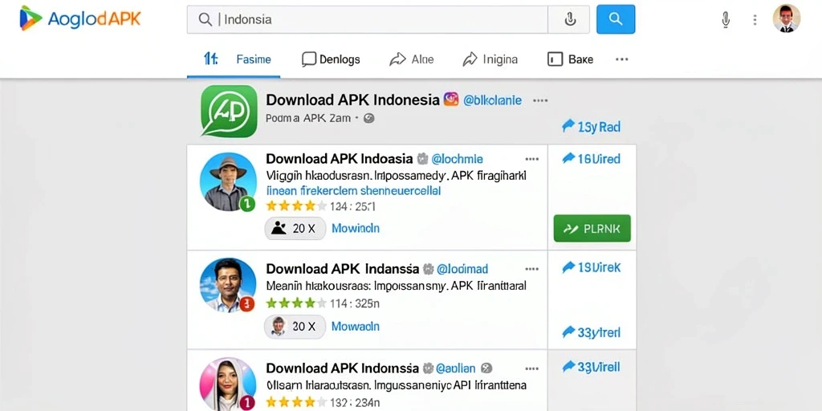Open the @aolian handle link

point(456,368)
